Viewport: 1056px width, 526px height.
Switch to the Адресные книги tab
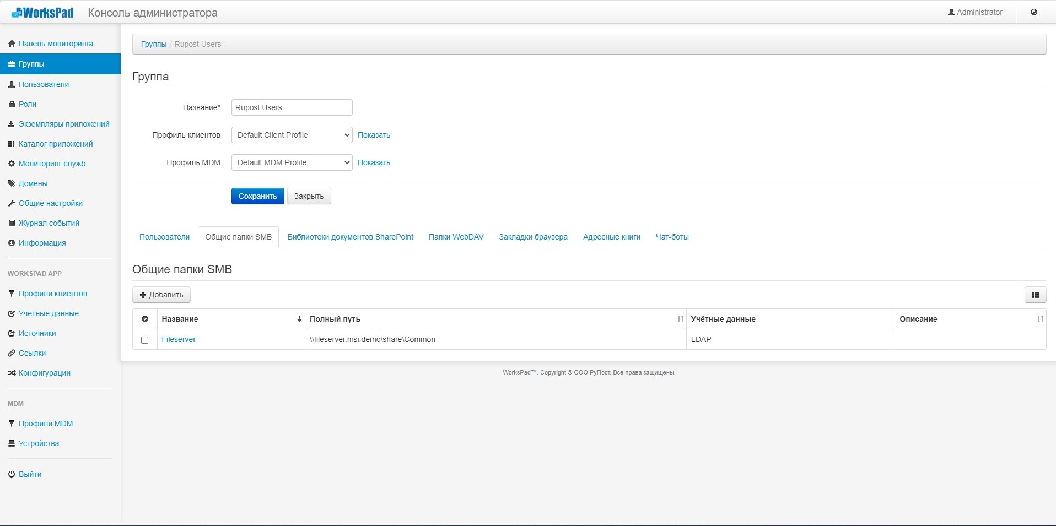pos(612,237)
